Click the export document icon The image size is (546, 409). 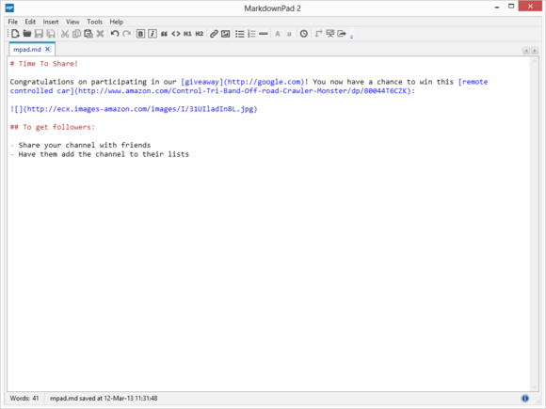342,34
